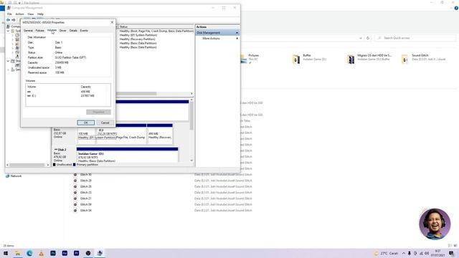The image size is (459, 258).
Task: Open Action menu in Computer Management
Action: [x=19, y=14]
